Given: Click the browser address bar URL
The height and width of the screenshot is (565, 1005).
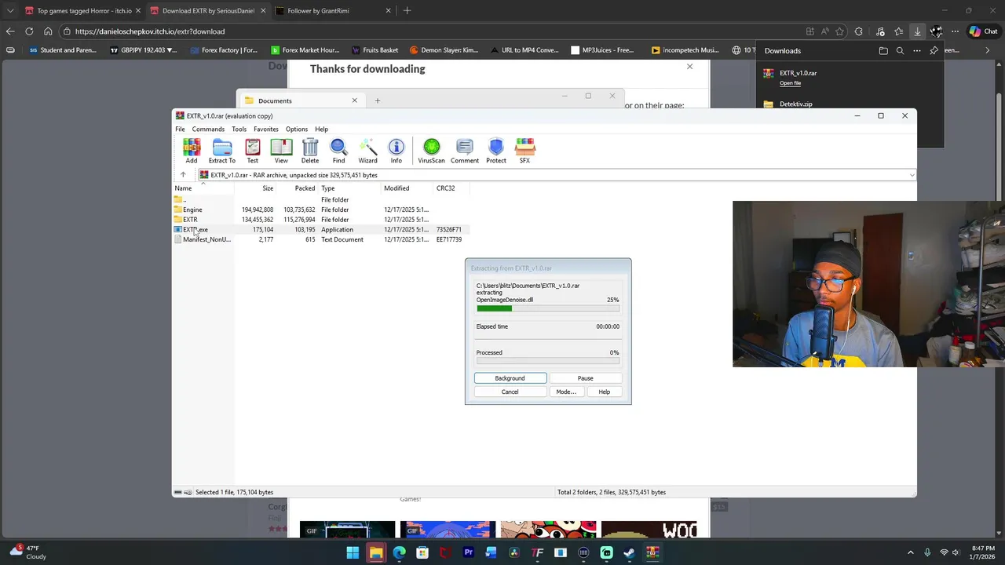Looking at the screenshot, I should pos(150,31).
